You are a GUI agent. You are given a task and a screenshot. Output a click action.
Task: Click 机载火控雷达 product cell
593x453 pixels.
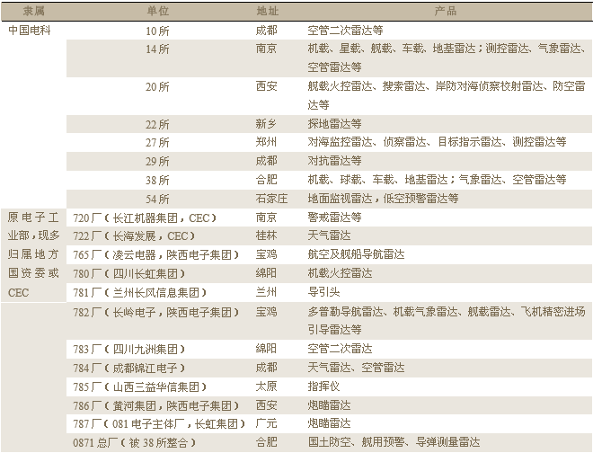[x=340, y=273]
